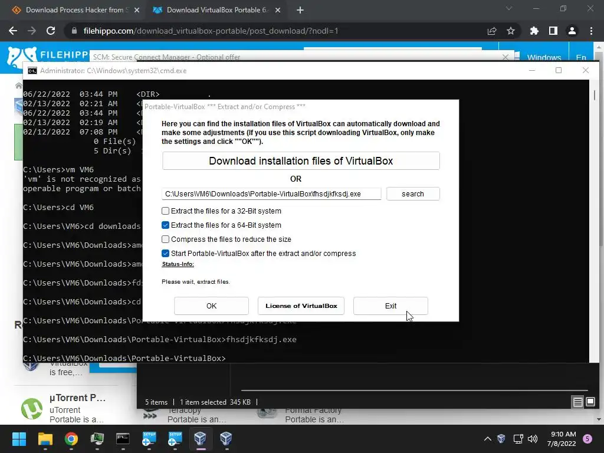Open Chrome profile icon
The width and height of the screenshot is (604, 453).
pos(572,31)
